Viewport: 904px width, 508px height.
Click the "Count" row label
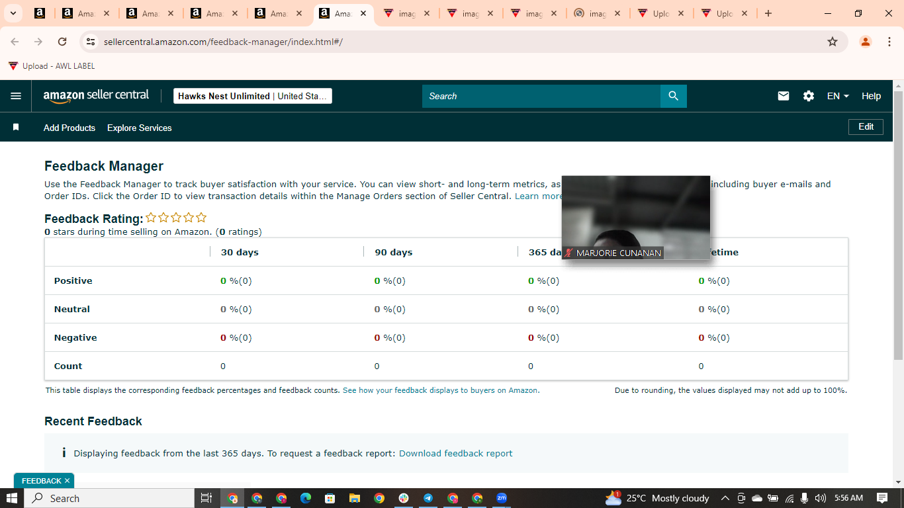68,366
